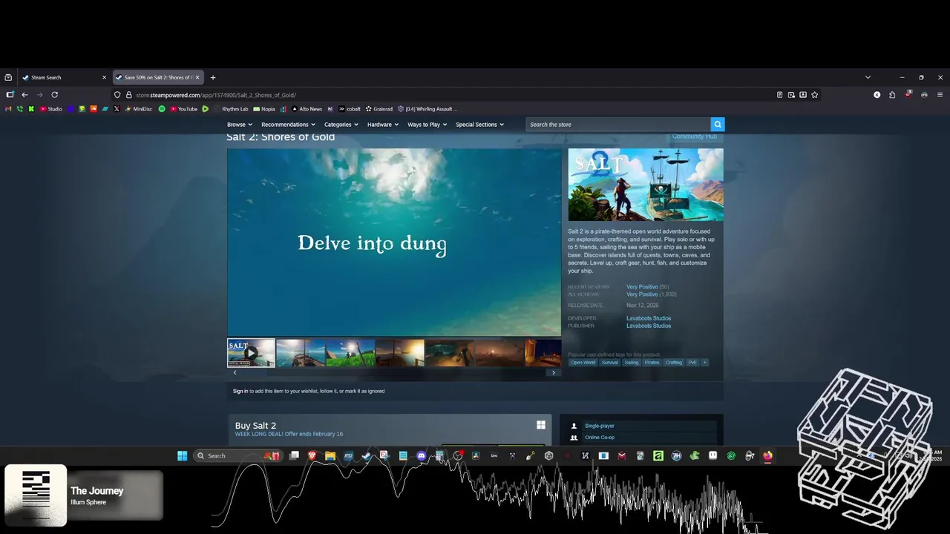Open the list-all-tabs chevron in the tab bar

pyautogui.click(x=868, y=77)
